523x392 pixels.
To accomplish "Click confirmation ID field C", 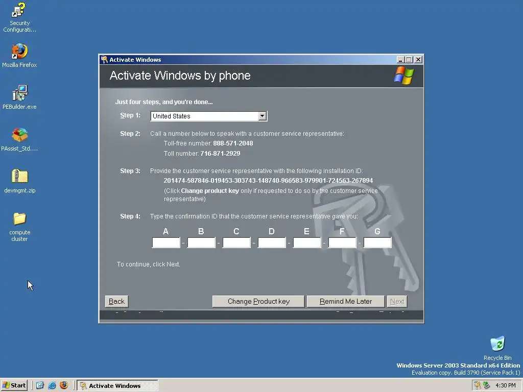I will 236,242.
